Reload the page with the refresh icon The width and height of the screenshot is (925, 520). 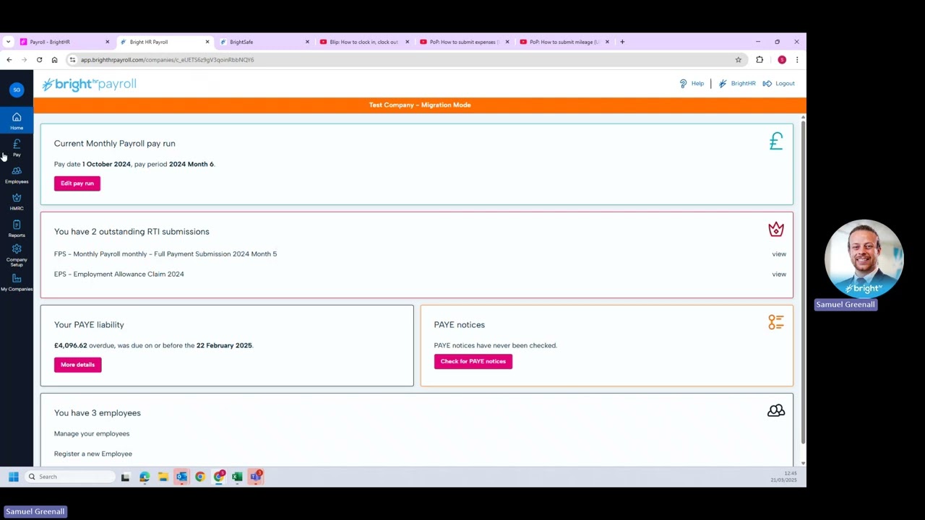[x=39, y=60]
